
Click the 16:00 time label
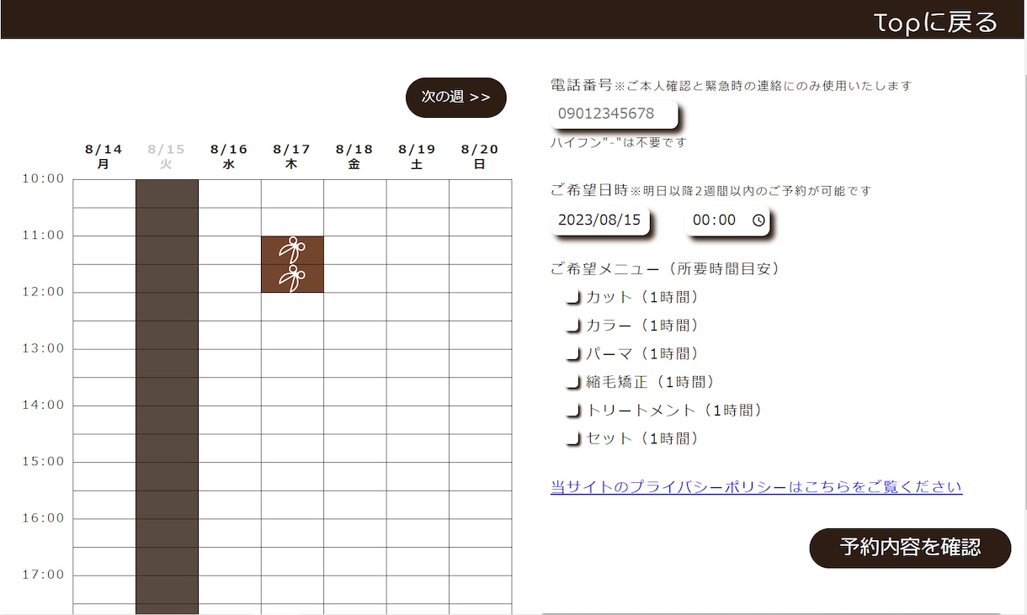pos(43,517)
